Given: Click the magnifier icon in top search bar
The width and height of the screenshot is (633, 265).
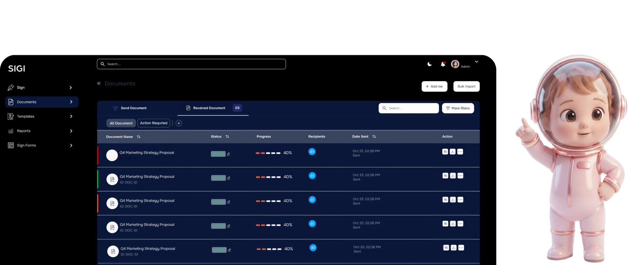Looking at the screenshot, I should (103, 64).
